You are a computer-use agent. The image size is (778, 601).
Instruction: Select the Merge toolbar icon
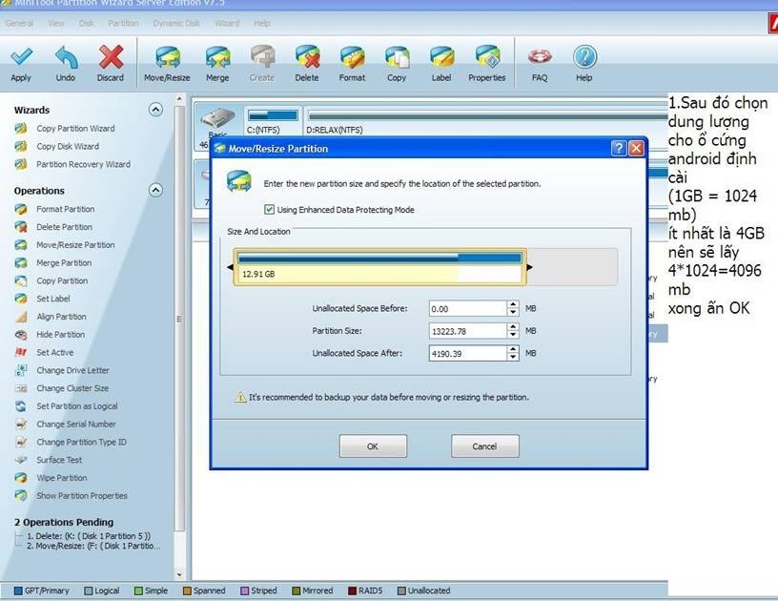tap(217, 57)
